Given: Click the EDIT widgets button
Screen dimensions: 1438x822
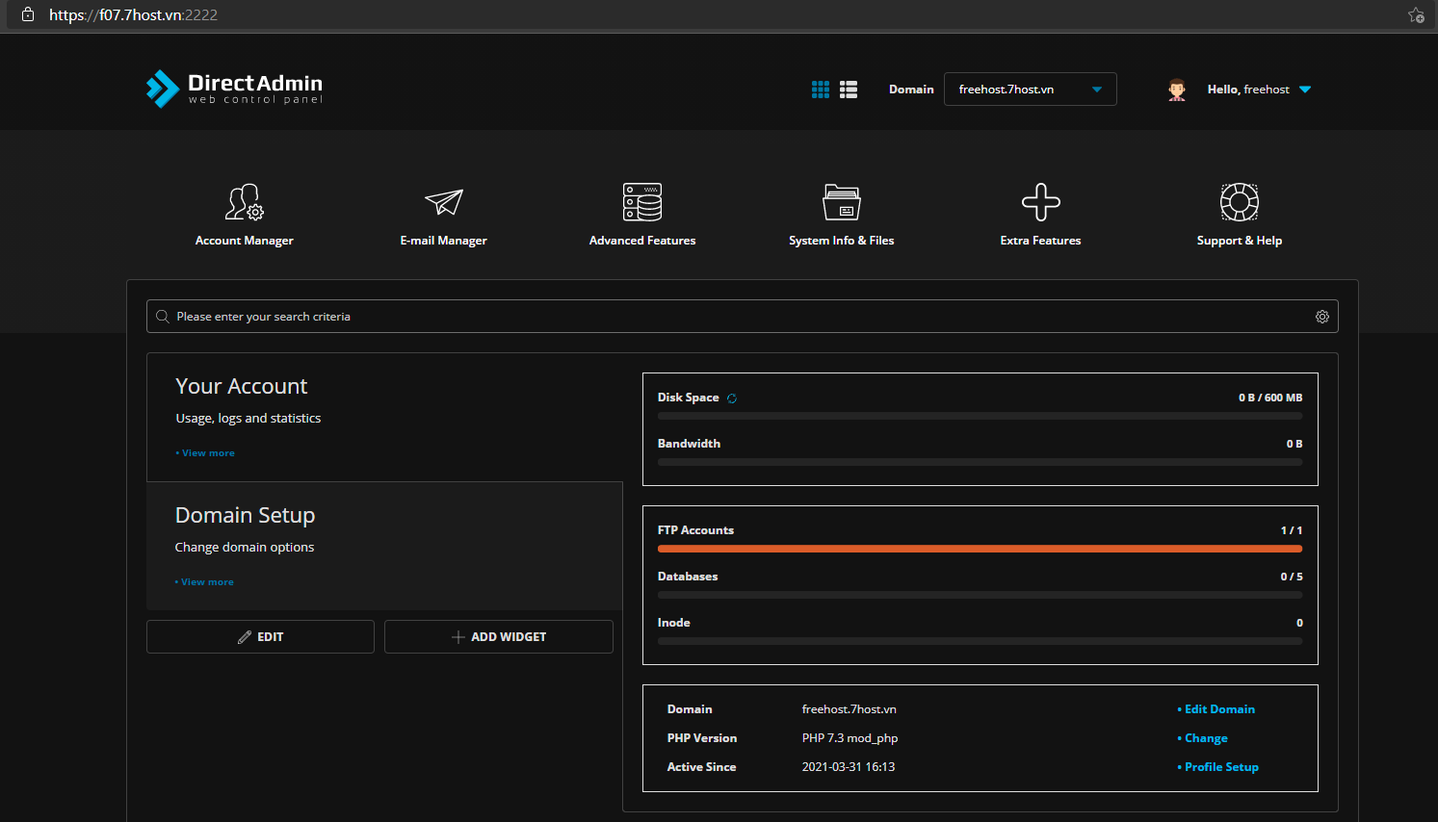Looking at the screenshot, I should pyautogui.click(x=260, y=637).
